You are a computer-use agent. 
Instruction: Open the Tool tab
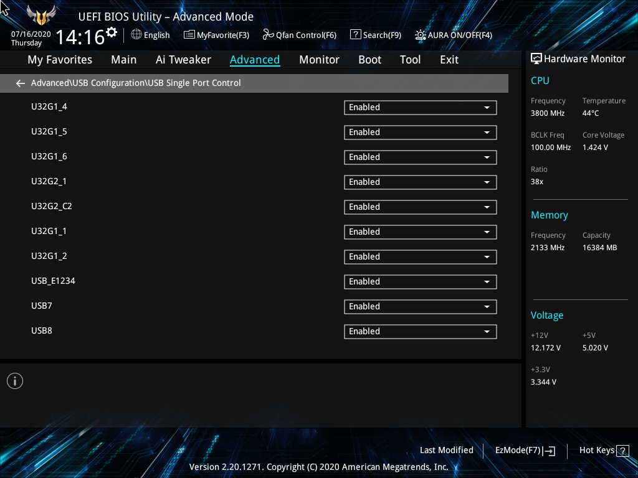coord(410,60)
